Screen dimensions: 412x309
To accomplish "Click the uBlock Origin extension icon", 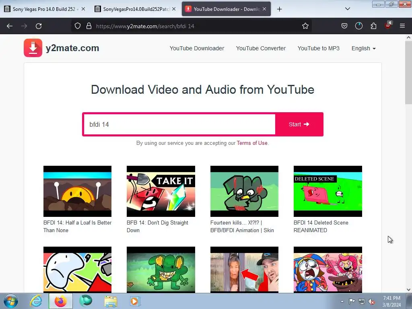I will coord(388,25).
